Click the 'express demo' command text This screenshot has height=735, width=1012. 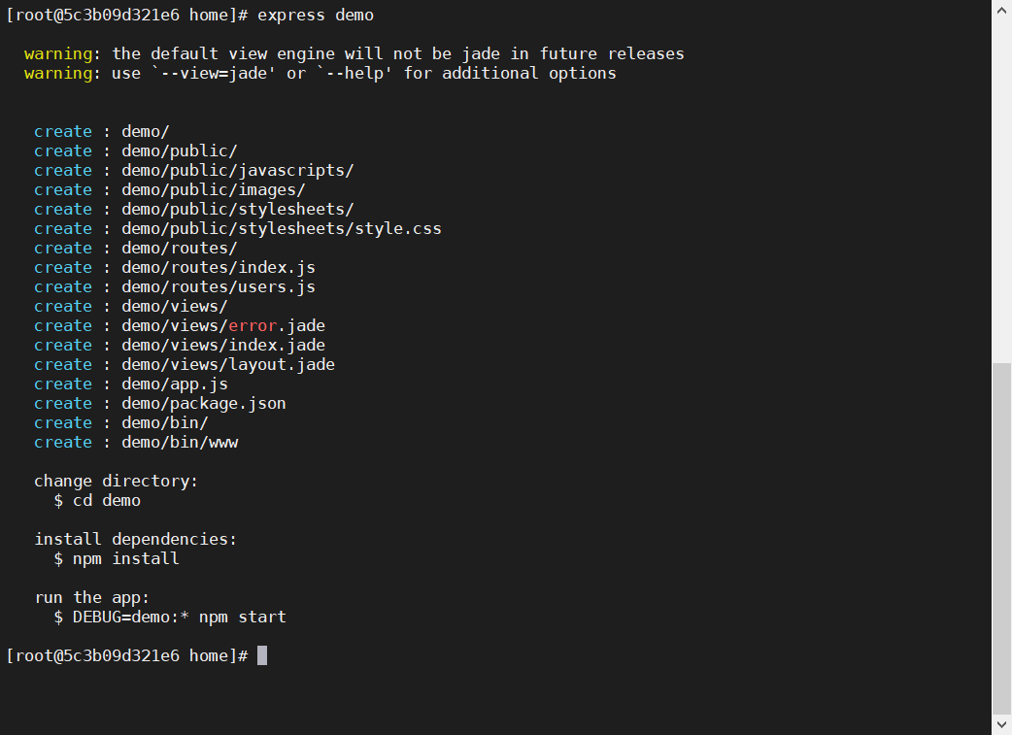click(316, 15)
